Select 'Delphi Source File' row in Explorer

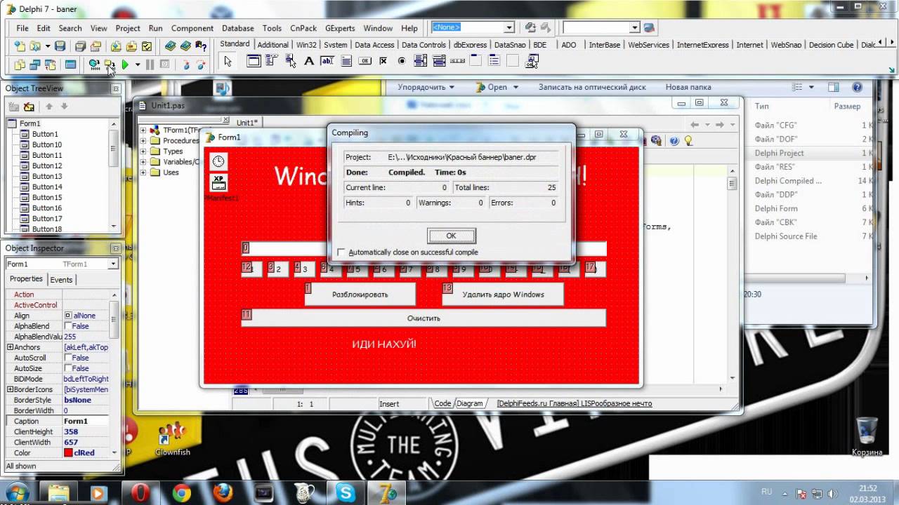[x=810, y=236]
